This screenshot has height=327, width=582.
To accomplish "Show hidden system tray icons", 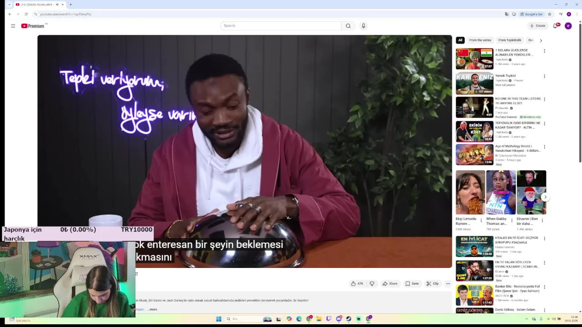I will (x=527, y=319).
